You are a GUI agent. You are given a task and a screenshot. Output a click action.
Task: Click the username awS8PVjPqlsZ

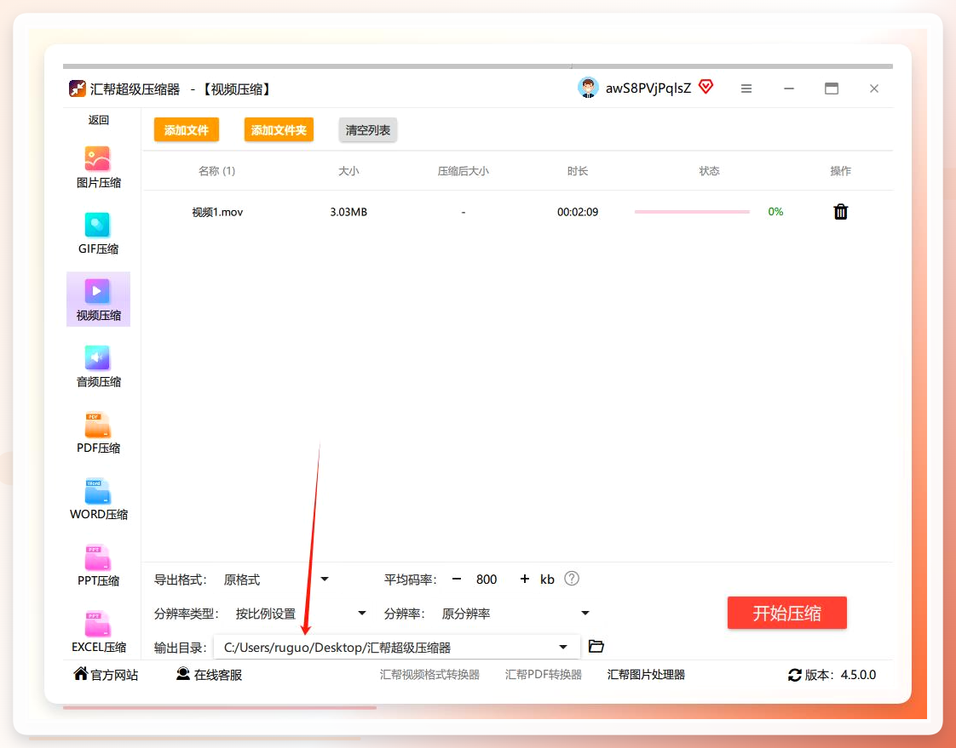click(x=648, y=89)
